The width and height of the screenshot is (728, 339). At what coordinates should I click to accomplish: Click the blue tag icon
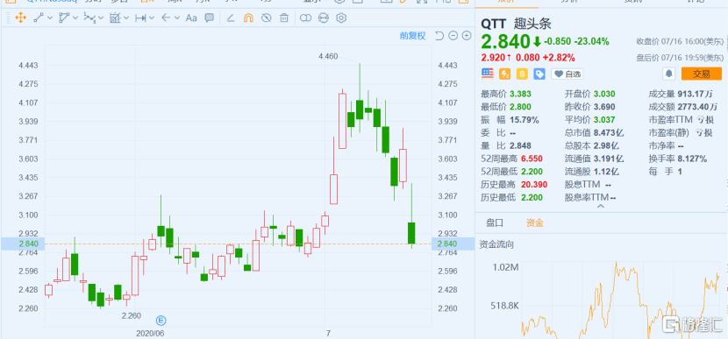click(539, 74)
